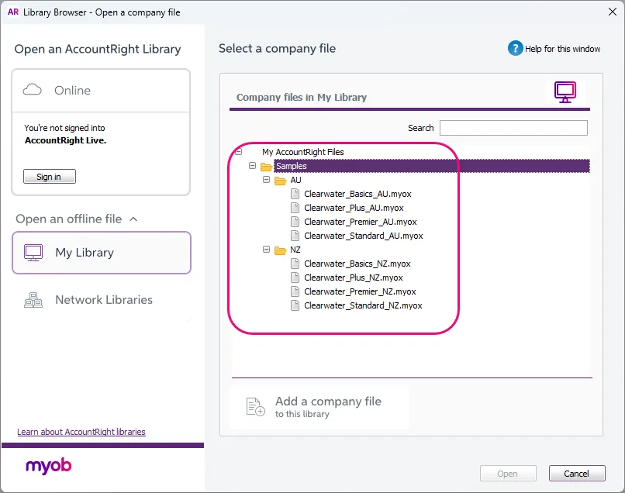Viewport: 625px width, 493px height.
Task: Click the AR application icon in title bar
Action: (13, 12)
